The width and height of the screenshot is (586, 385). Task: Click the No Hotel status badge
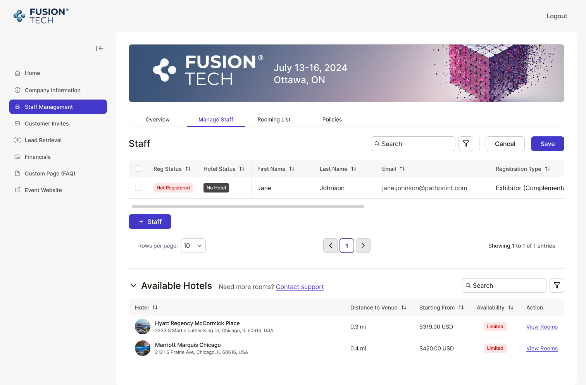[216, 188]
